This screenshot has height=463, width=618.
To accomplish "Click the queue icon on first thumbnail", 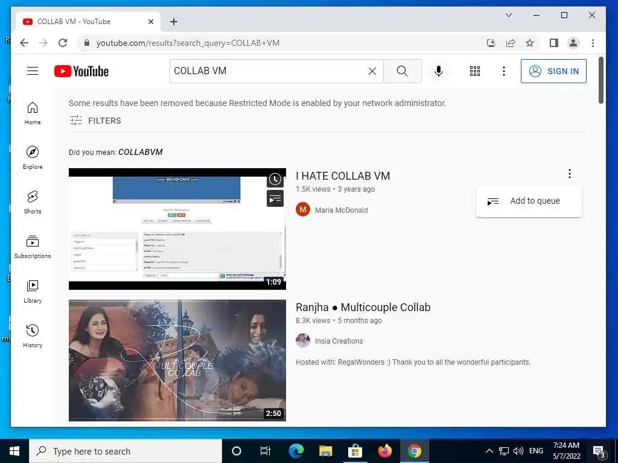I will click(x=275, y=198).
